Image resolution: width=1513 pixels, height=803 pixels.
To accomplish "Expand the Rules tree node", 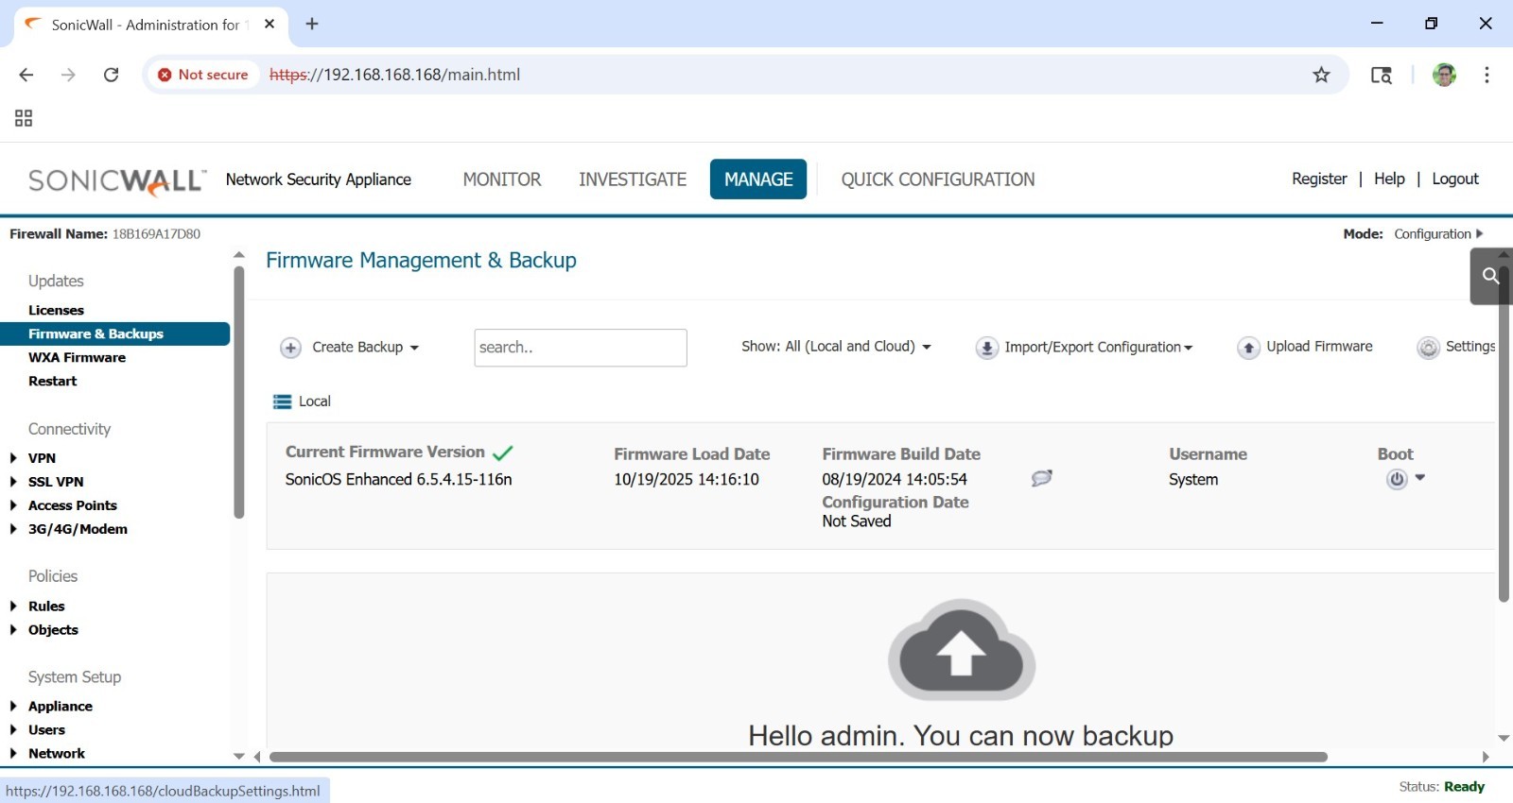I will 13,607.
